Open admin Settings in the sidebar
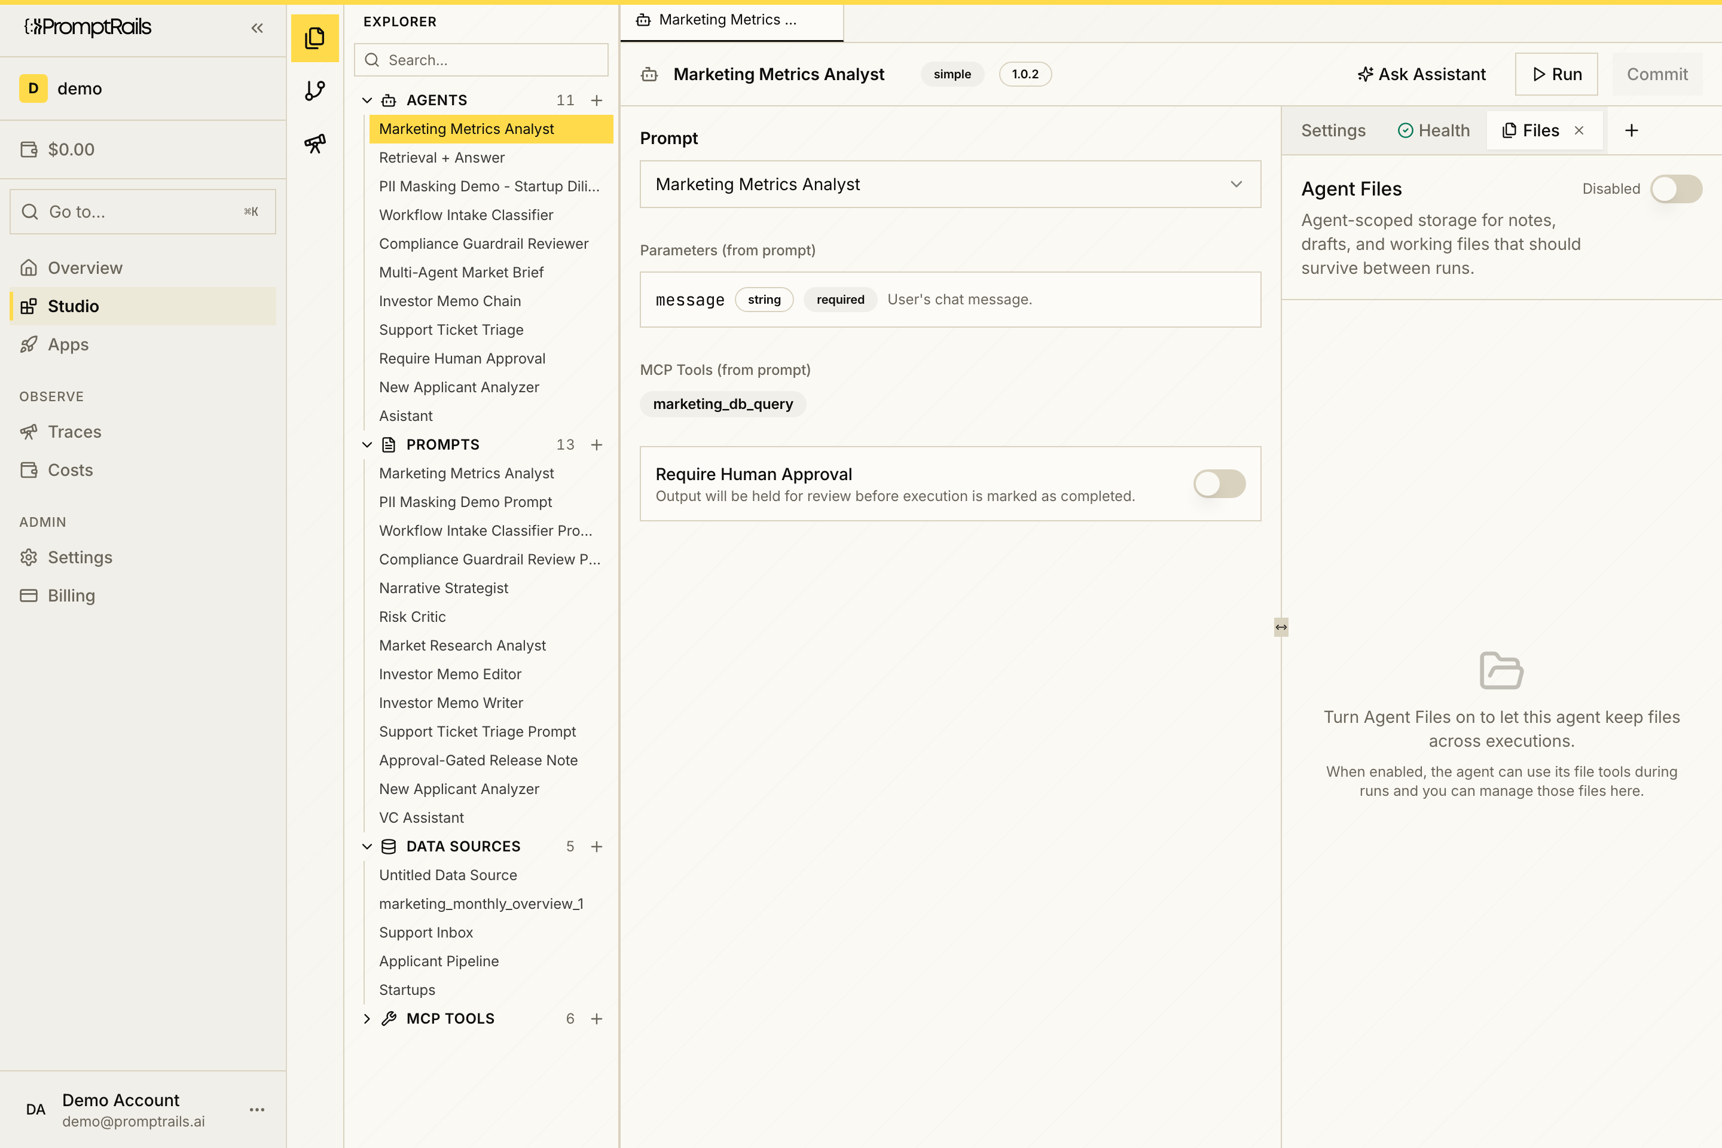The width and height of the screenshot is (1722, 1148). 143,557
